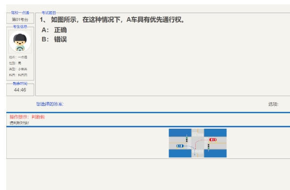Click the 44:46 remaining time display
This screenshot has width=290, height=190.
pos(20,90)
